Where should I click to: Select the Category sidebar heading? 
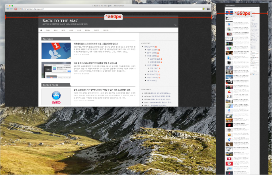point(146,43)
